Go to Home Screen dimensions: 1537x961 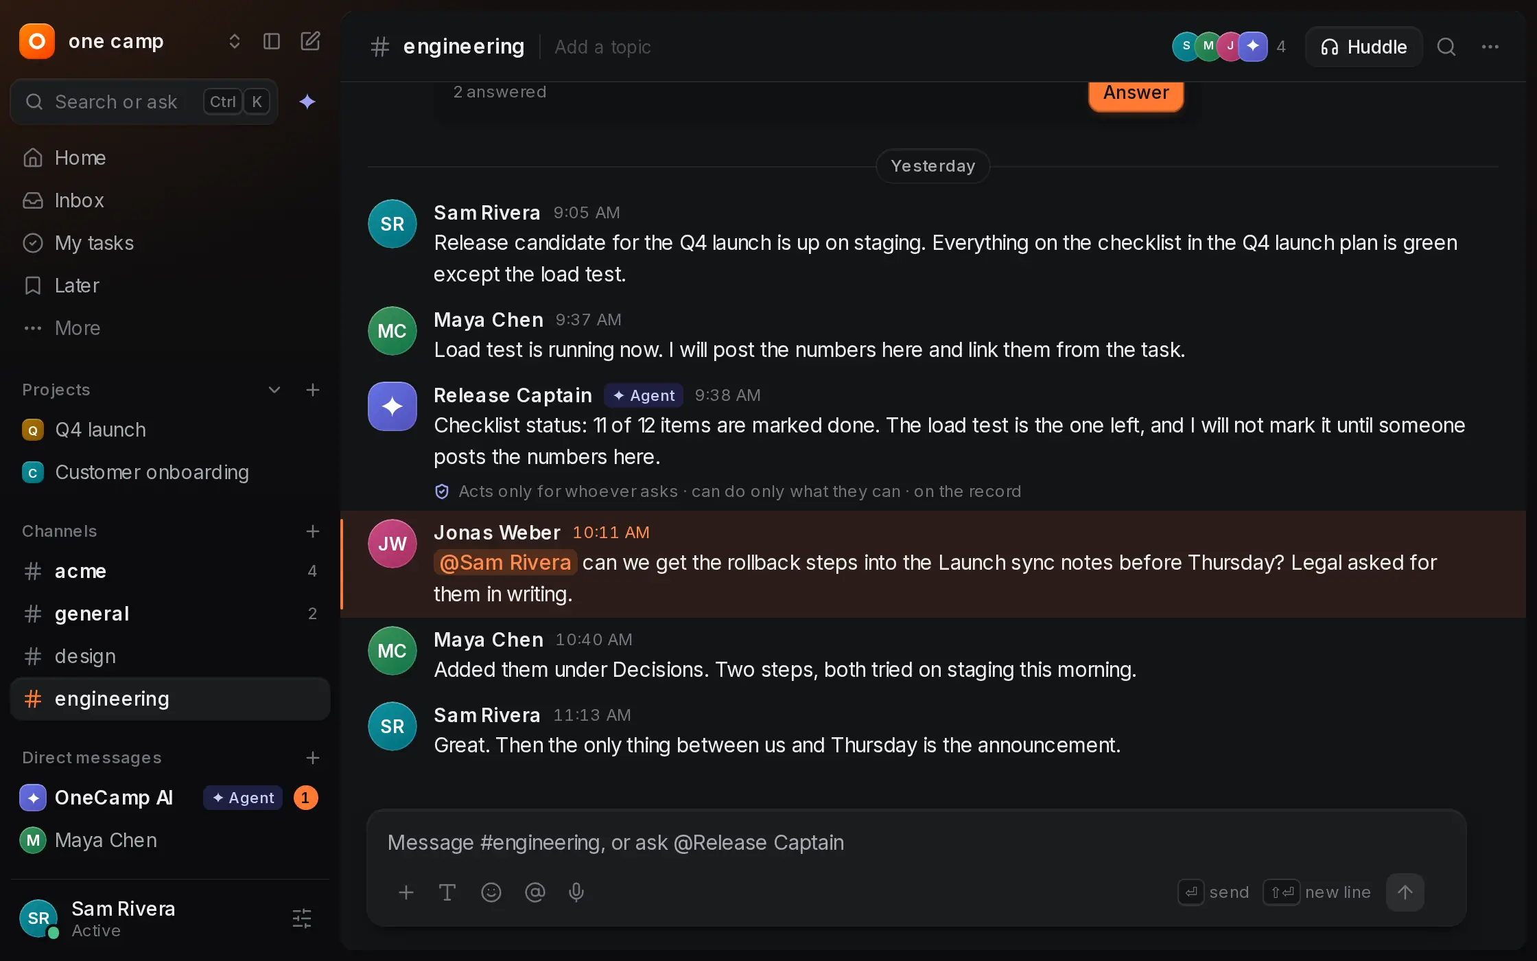[170, 158]
